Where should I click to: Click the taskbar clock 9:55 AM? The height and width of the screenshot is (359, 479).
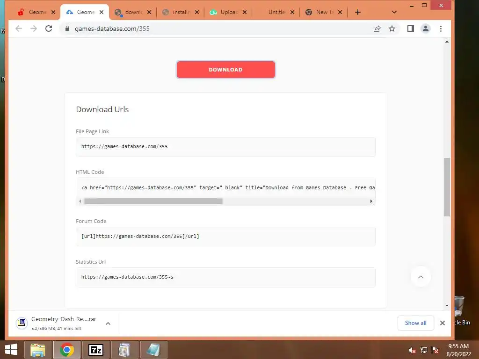click(x=458, y=350)
